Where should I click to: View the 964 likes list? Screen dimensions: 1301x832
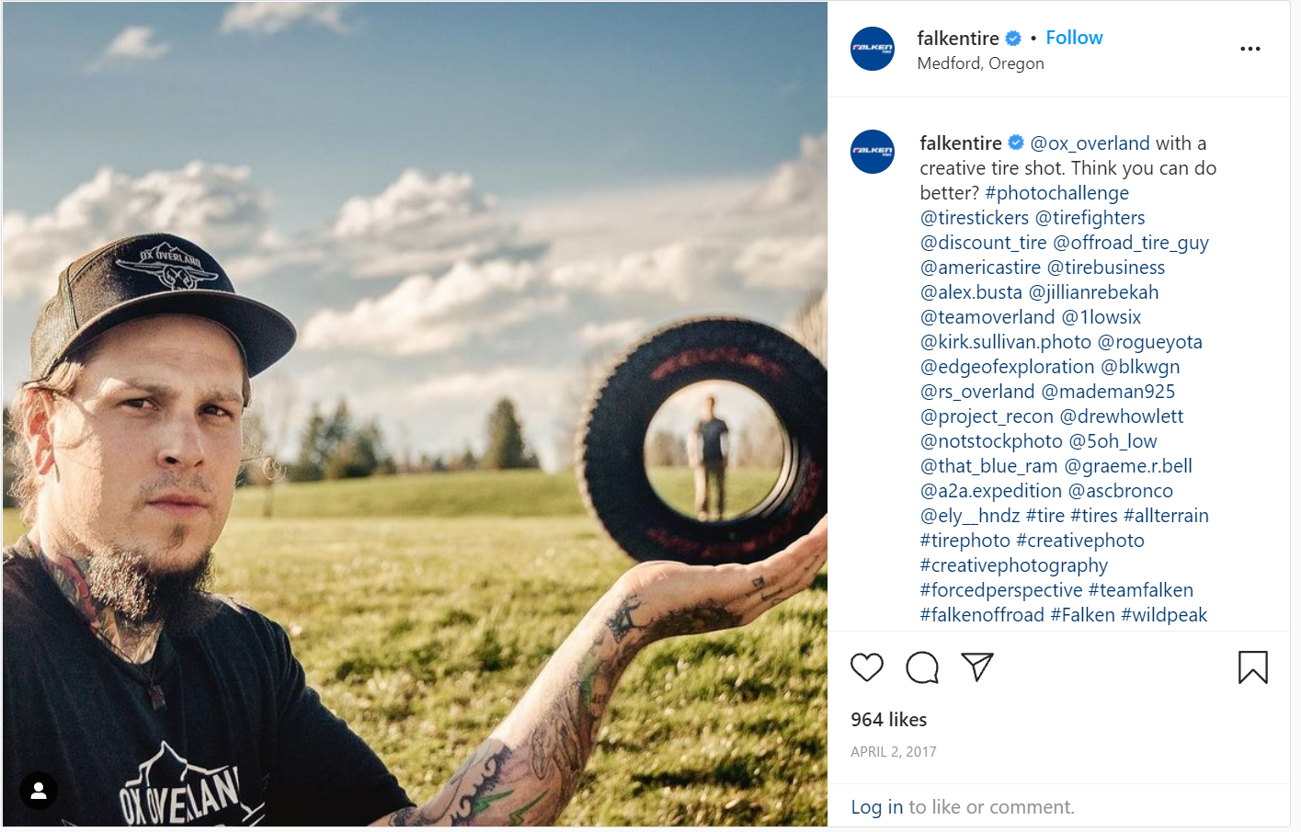[888, 720]
